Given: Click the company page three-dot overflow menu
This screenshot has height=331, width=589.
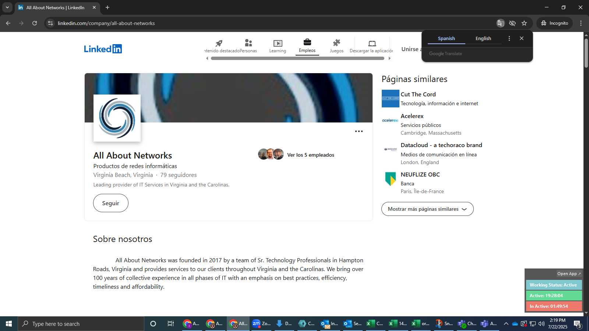Looking at the screenshot, I should pos(359,131).
